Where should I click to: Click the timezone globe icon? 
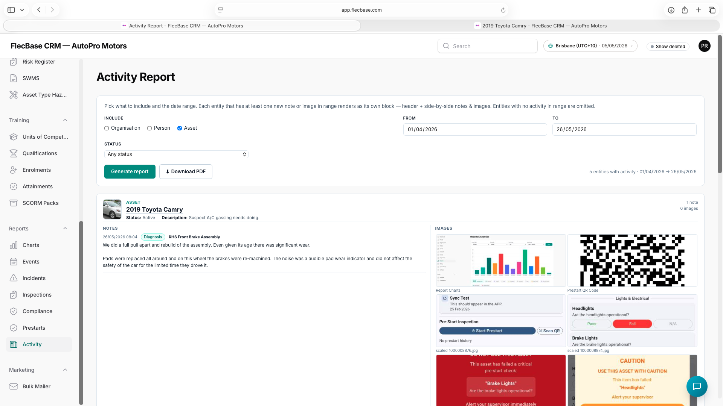551,46
